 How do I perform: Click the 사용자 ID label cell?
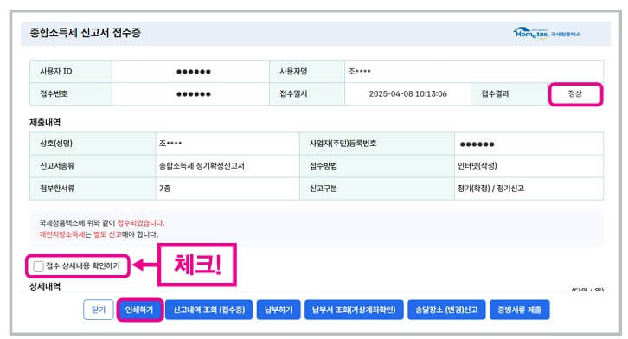[71, 72]
